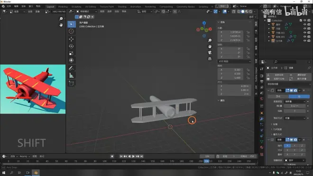Image resolution: width=313 pixels, height=176 pixels.
Task: Click the red X axis gizmo ball
Action: point(210,29)
